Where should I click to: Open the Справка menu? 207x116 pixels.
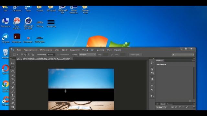click(117, 50)
